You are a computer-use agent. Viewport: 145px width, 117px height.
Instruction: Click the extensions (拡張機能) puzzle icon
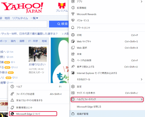click(x=73, y=8)
